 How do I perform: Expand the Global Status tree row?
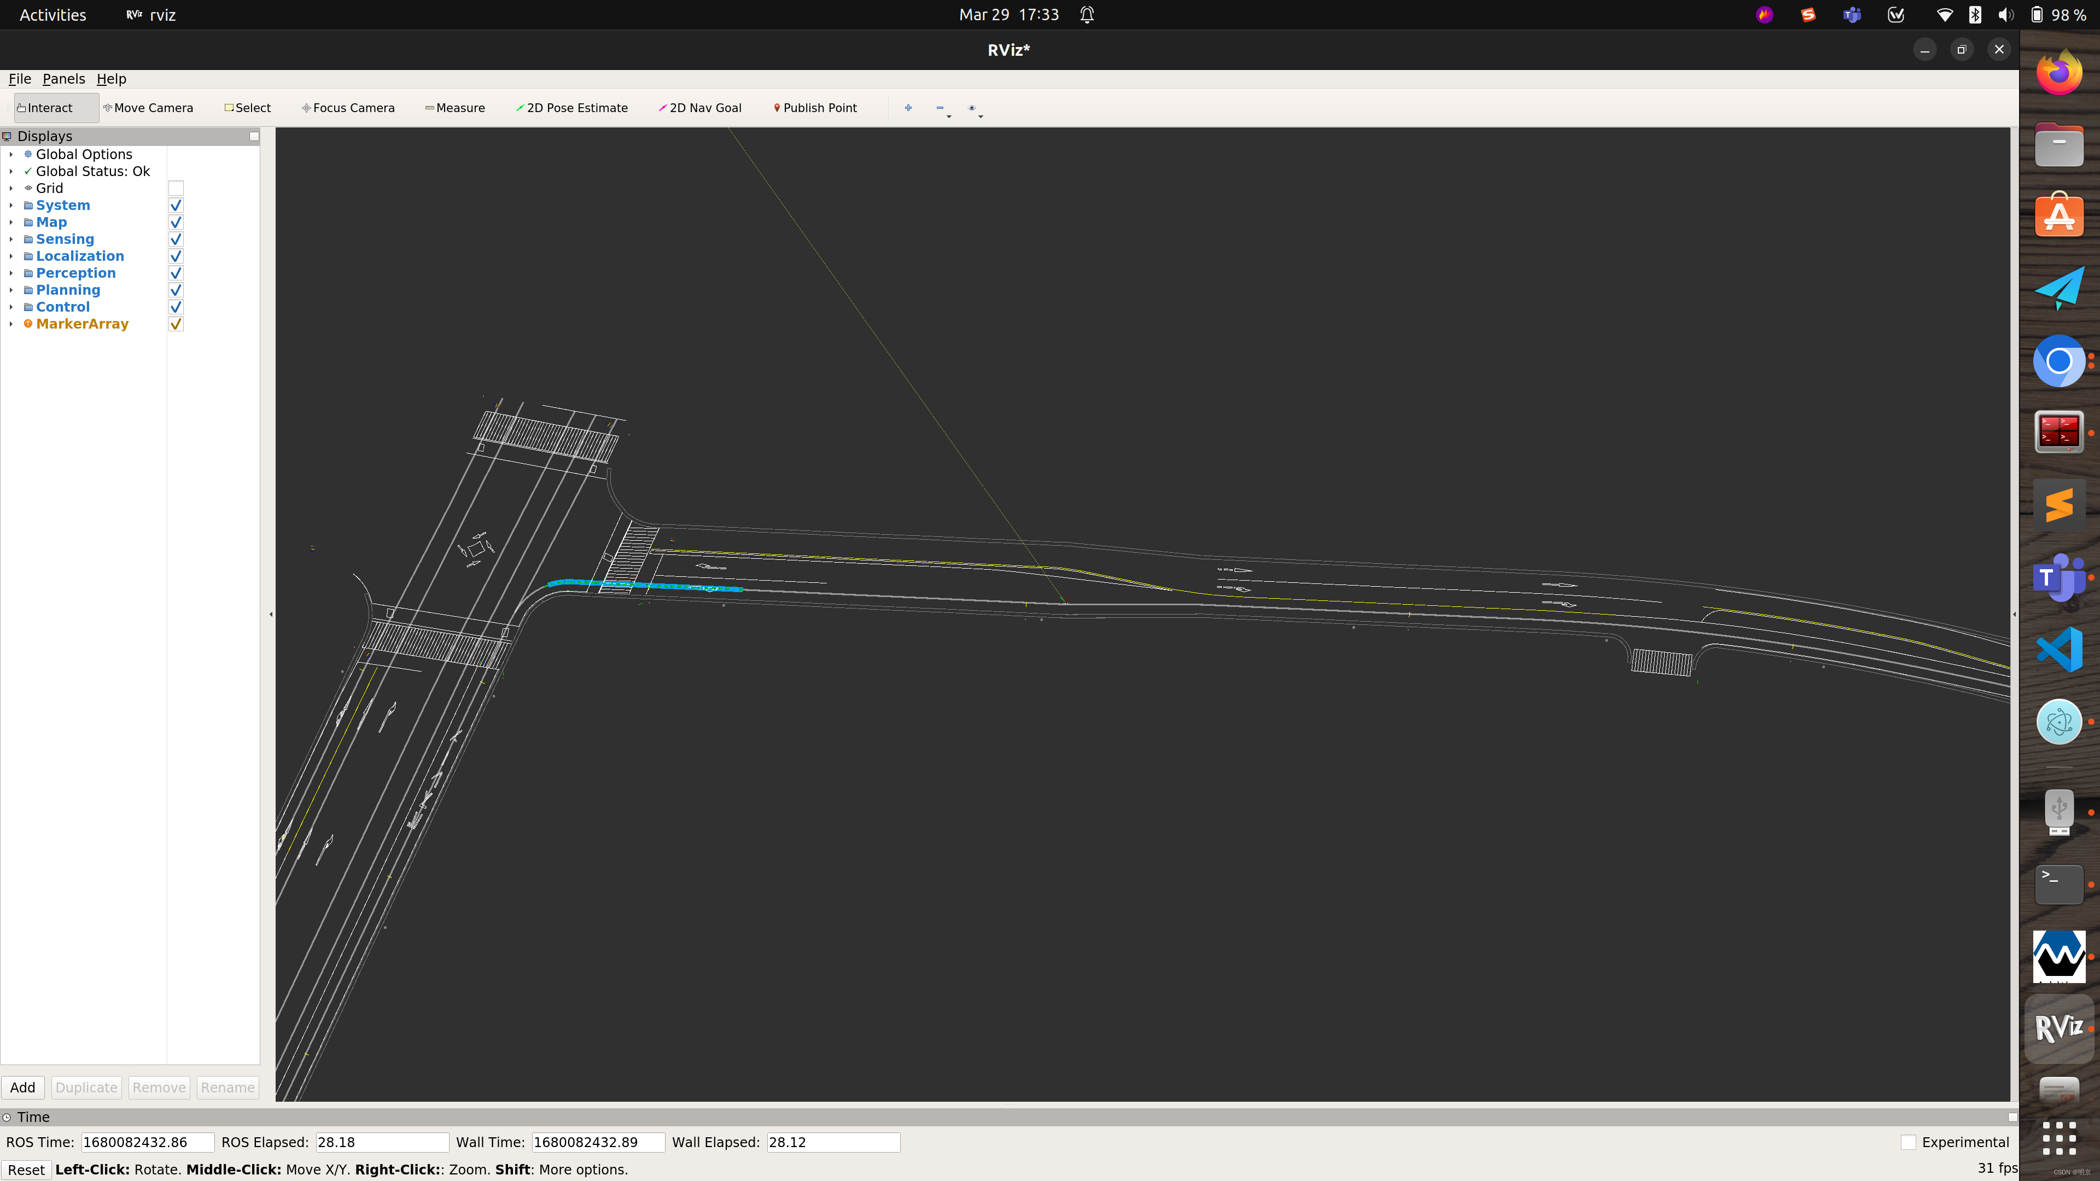click(x=10, y=171)
